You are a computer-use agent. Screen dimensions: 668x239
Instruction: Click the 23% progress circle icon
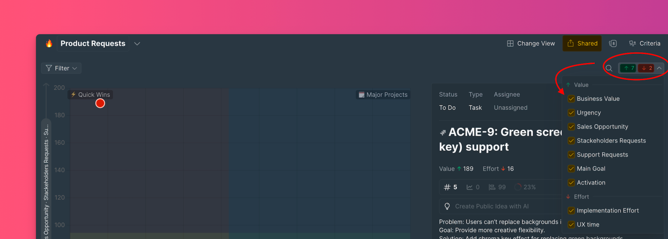pyautogui.click(x=518, y=187)
